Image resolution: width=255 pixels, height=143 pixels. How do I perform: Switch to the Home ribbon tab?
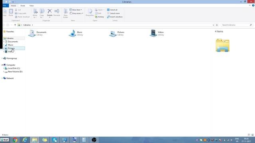pyautogui.click(x=14, y=6)
